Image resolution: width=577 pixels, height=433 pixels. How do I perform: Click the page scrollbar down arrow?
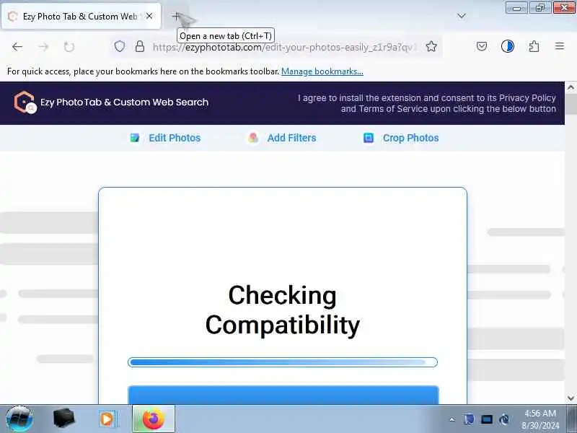[x=571, y=398]
